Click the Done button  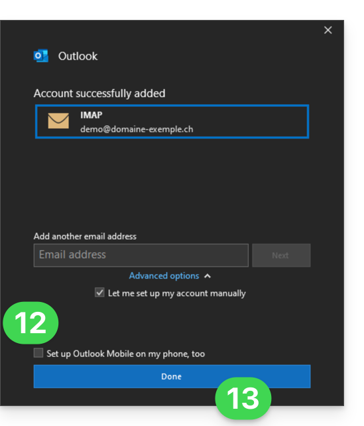pos(172,376)
